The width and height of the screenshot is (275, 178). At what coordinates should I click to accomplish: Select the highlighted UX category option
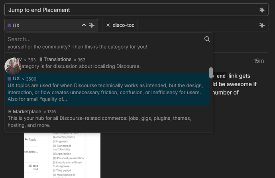click(107, 89)
